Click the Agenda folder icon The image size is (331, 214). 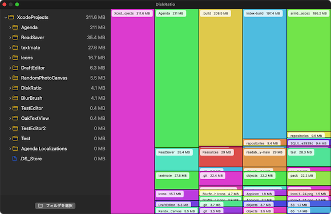pyautogui.click(x=15, y=27)
